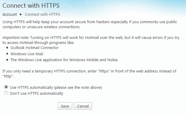
Task: Click the Account breadcrumb link
Action: tap(10, 15)
